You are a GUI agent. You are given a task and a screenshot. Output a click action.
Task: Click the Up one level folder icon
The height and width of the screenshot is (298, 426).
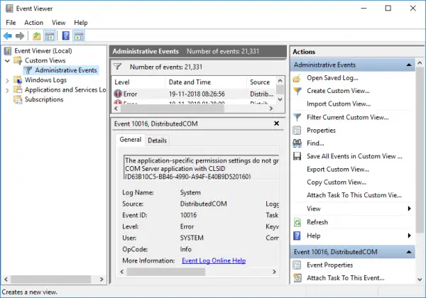pos(37,35)
